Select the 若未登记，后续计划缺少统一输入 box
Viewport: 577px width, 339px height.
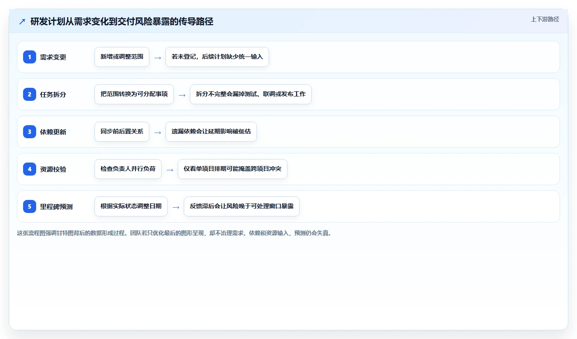(217, 57)
